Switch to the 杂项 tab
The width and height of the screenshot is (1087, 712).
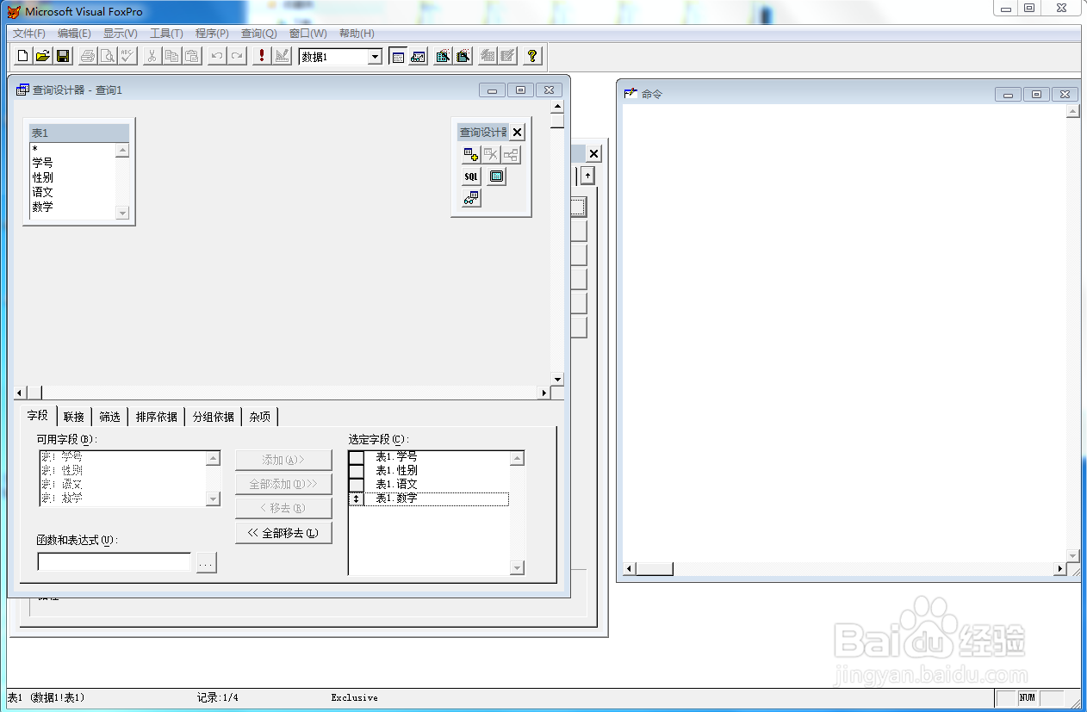click(x=260, y=417)
